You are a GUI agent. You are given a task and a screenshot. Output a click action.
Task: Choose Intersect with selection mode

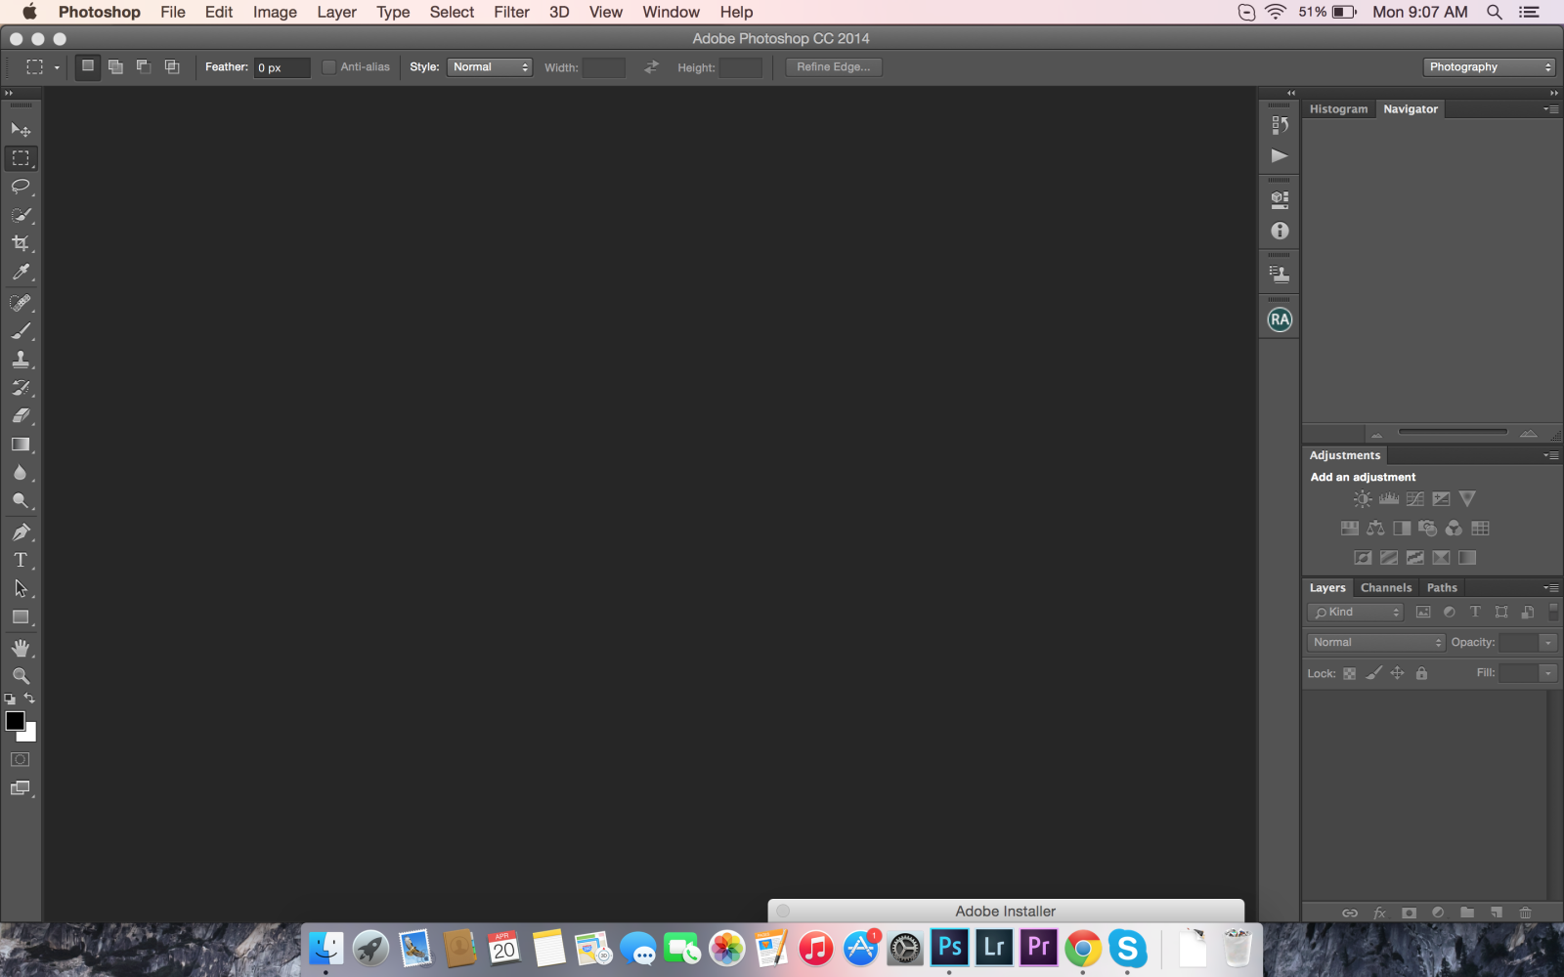coord(172,66)
